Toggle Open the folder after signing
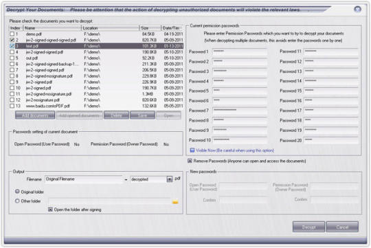 (x=50, y=210)
